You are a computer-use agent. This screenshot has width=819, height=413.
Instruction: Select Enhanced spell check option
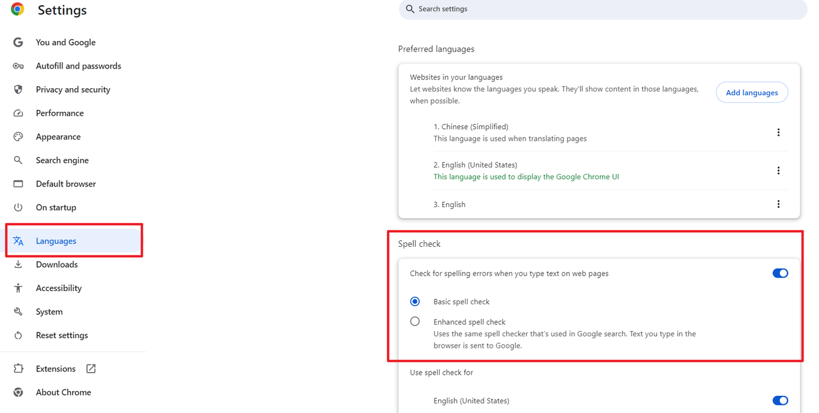click(415, 322)
